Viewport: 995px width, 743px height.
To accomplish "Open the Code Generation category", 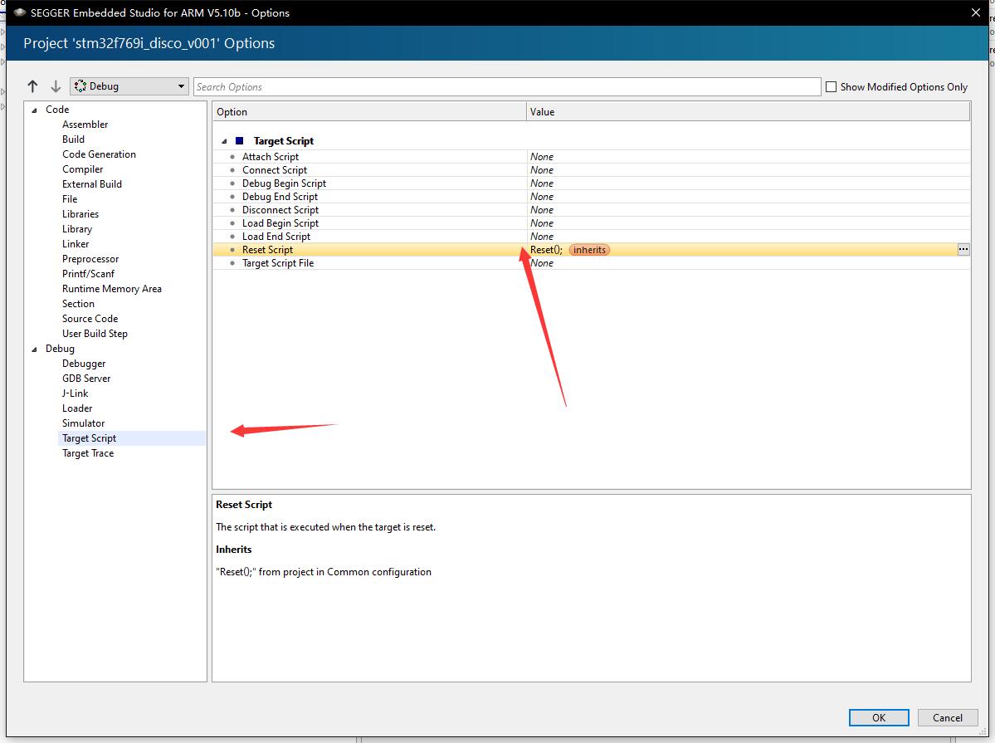I will (99, 154).
